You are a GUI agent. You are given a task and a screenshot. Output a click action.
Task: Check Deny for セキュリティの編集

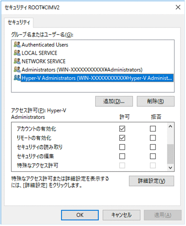pos(153,156)
